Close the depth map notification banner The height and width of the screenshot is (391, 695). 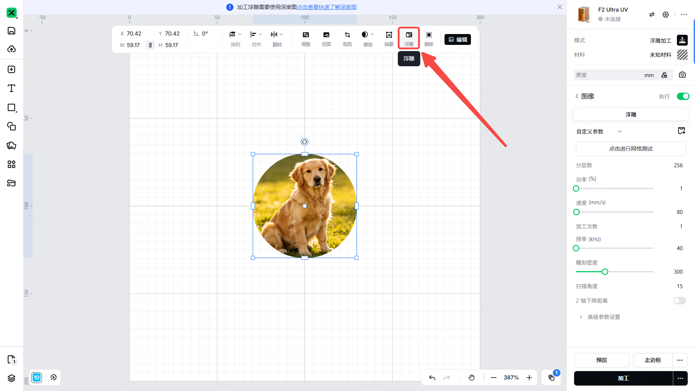pyautogui.click(x=560, y=7)
